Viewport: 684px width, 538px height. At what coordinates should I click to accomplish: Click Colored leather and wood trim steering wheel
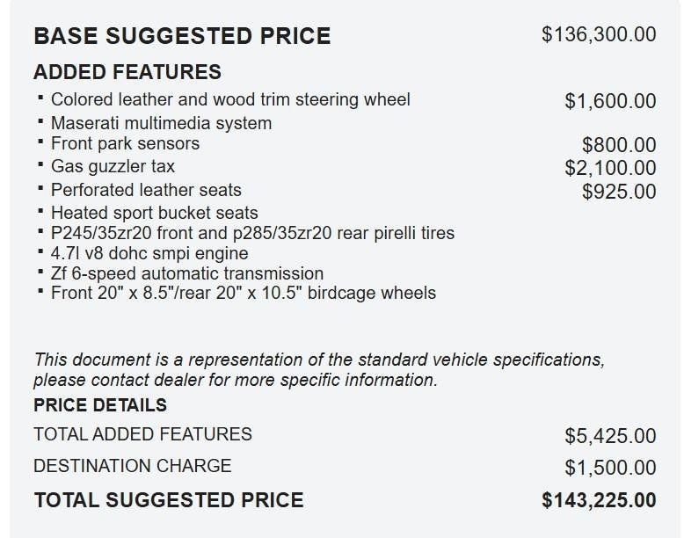[230, 99]
